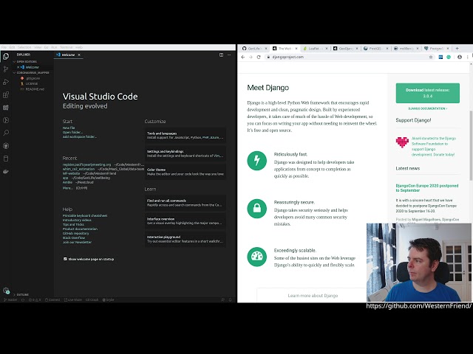Open the File menu in VS Code
The width and height of the screenshot is (473, 354).
[4, 47]
